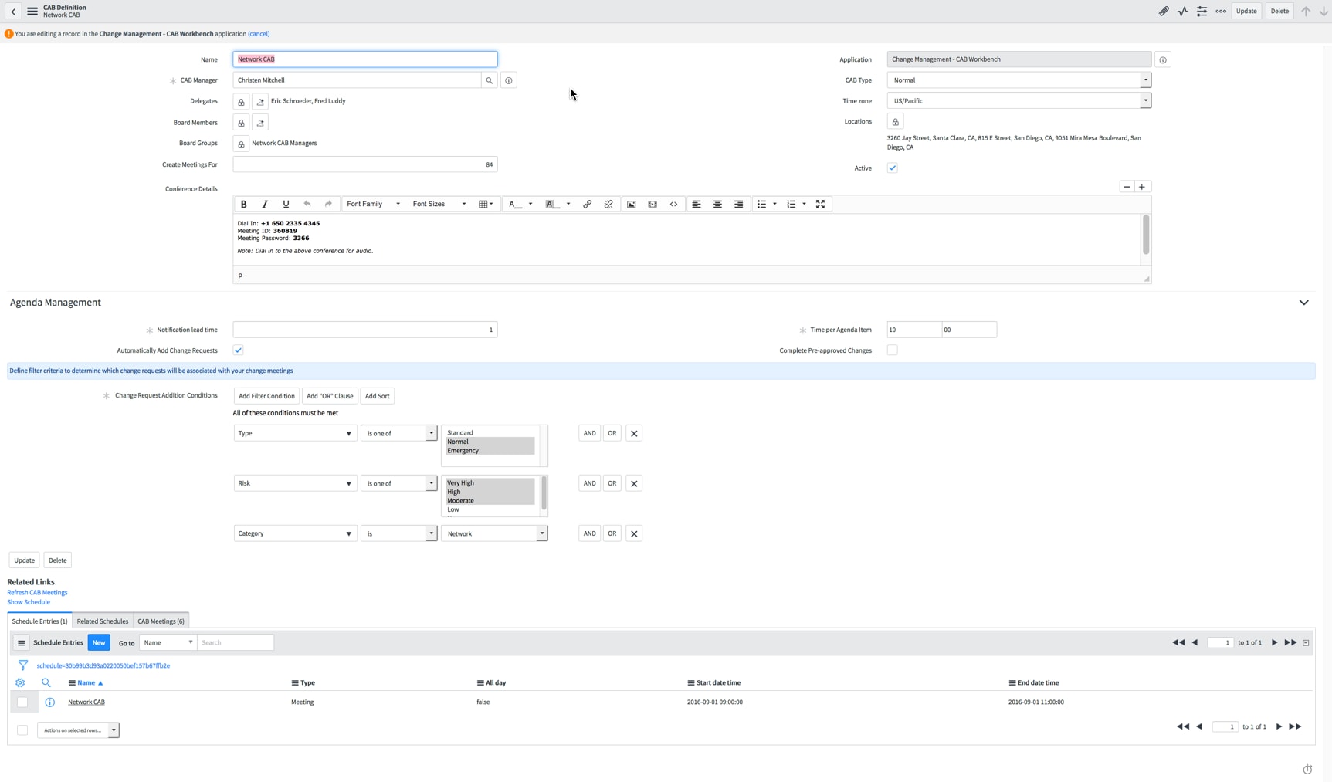Open the CAB Type dropdown
Screen dimensions: 1332x782
1018,80
